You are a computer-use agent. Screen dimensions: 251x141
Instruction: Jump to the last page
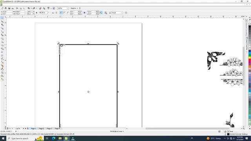coord(25,128)
